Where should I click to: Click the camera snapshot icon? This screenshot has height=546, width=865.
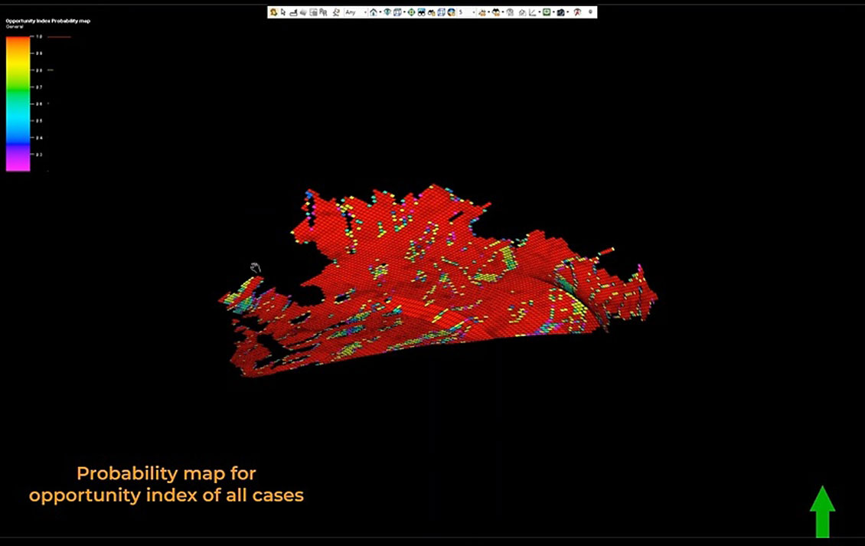[x=560, y=12]
